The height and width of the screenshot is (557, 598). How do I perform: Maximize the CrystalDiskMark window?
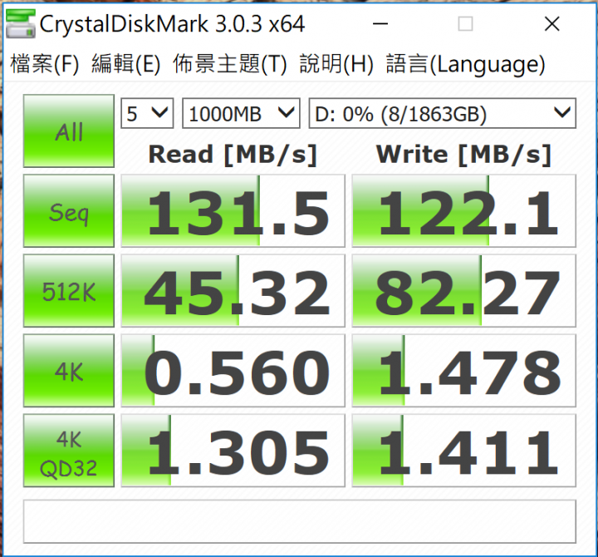tap(465, 24)
